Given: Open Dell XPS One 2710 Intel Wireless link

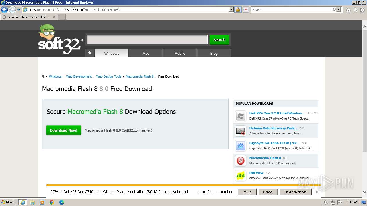Looking at the screenshot, I should 277,113.
